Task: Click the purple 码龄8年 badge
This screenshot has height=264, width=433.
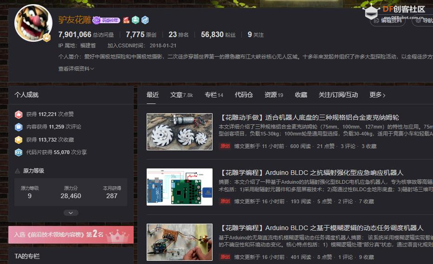Action: (106, 20)
